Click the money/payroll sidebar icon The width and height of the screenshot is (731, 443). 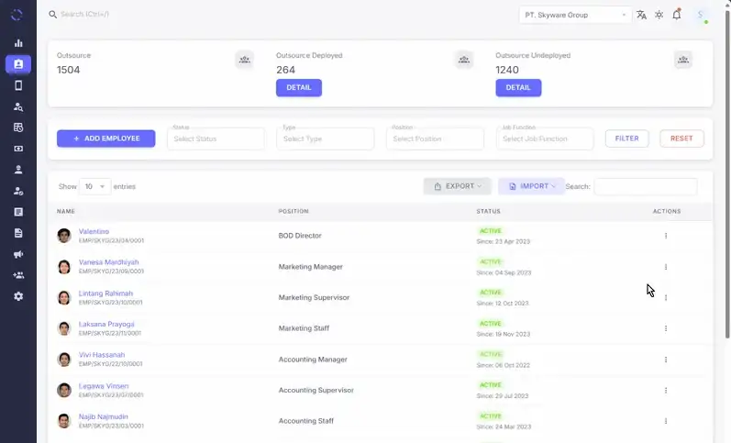click(x=18, y=149)
